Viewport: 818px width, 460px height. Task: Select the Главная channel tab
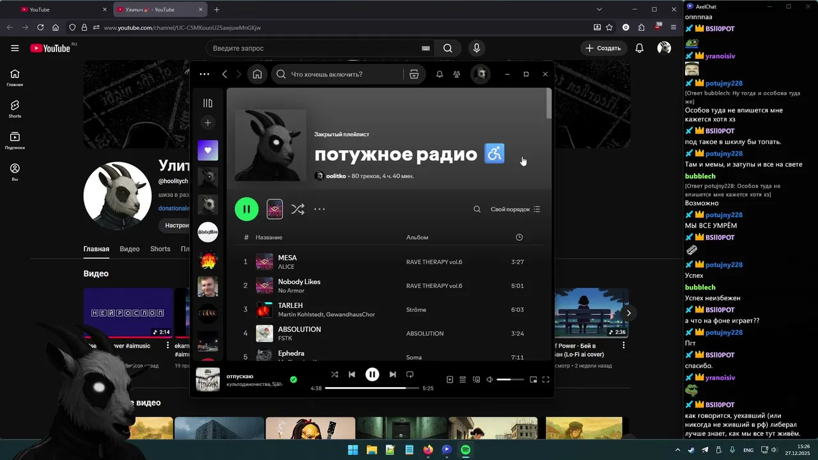point(96,249)
